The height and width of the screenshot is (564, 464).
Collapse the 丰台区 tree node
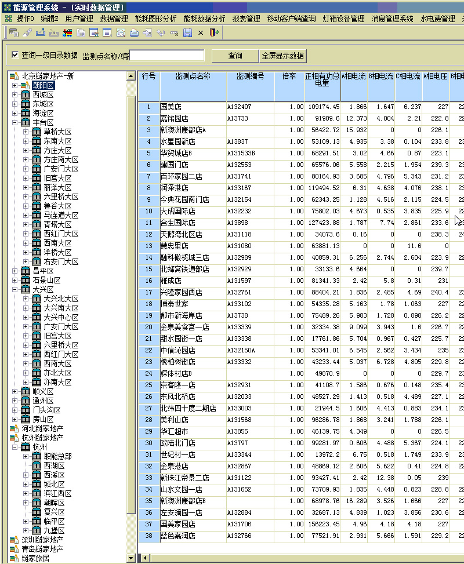[14, 123]
